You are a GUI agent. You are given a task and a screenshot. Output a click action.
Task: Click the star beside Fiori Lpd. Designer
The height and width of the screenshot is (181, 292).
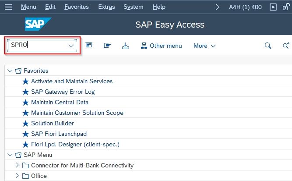click(25, 145)
